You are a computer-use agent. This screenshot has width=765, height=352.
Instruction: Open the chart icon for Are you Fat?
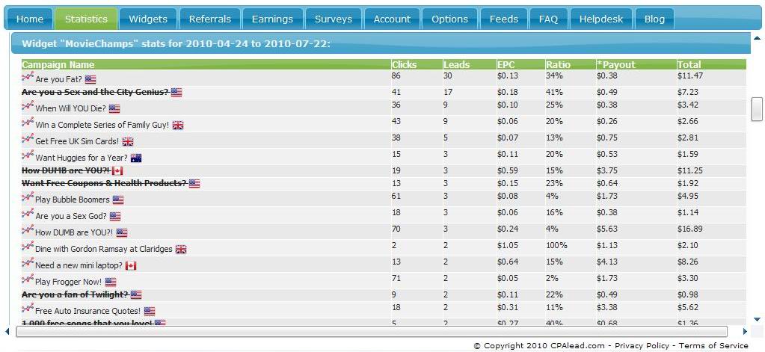point(28,77)
